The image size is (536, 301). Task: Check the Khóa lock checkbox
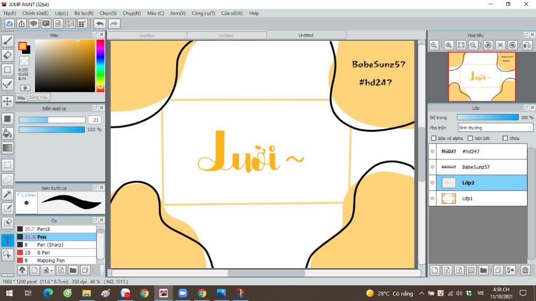click(505, 138)
